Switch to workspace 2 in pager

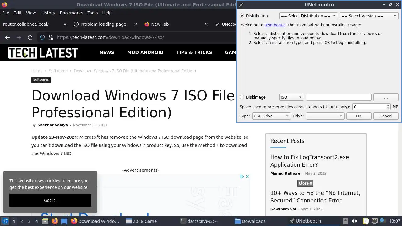coord(21,221)
